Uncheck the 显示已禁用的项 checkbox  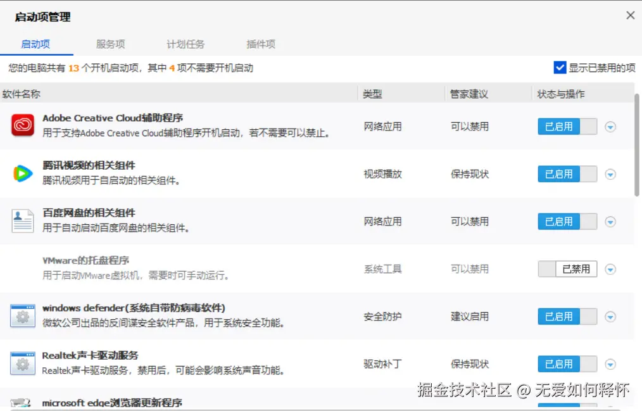[x=560, y=68]
